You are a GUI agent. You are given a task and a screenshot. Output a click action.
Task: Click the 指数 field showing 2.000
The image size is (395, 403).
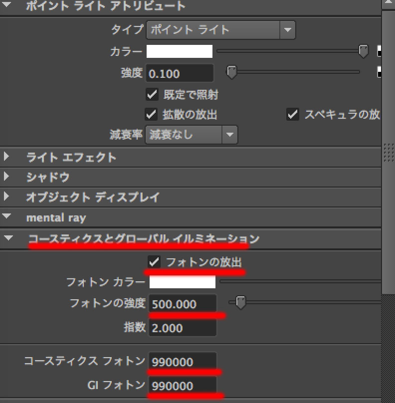(x=183, y=328)
